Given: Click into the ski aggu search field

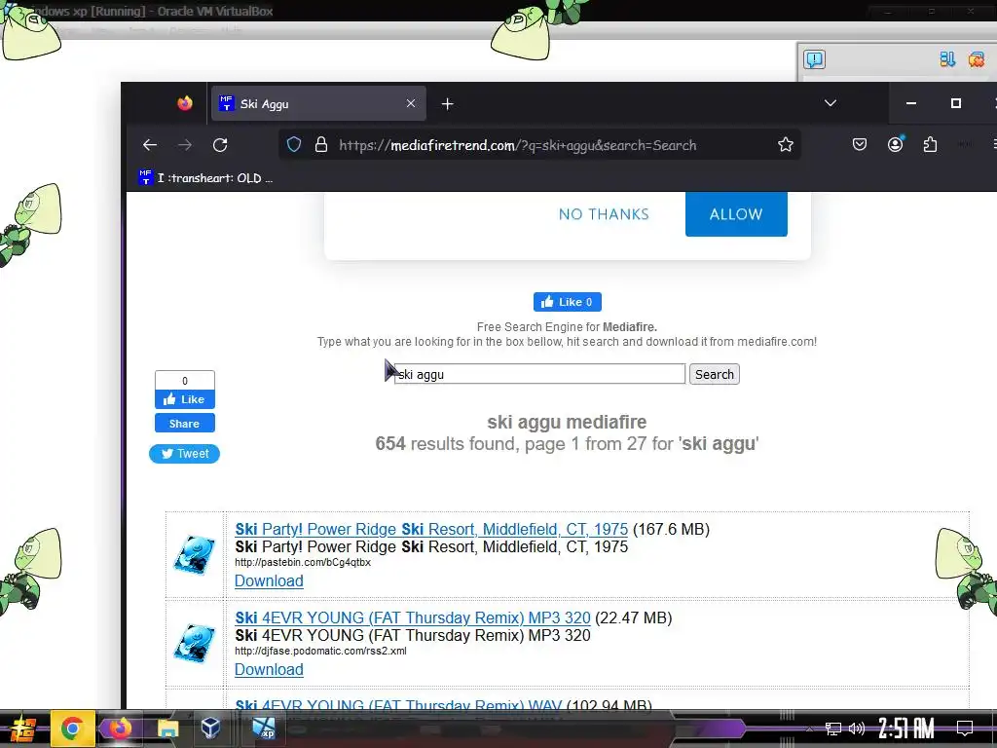Looking at the screenshot, I should (x=539, y=374).
